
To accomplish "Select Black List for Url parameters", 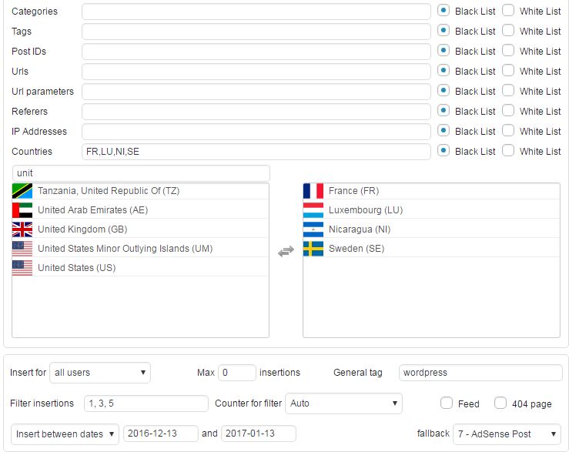I will 443,90.
